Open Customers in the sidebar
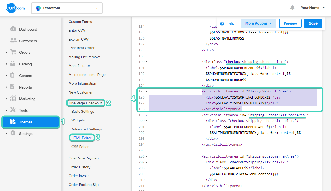 point(28,41)
